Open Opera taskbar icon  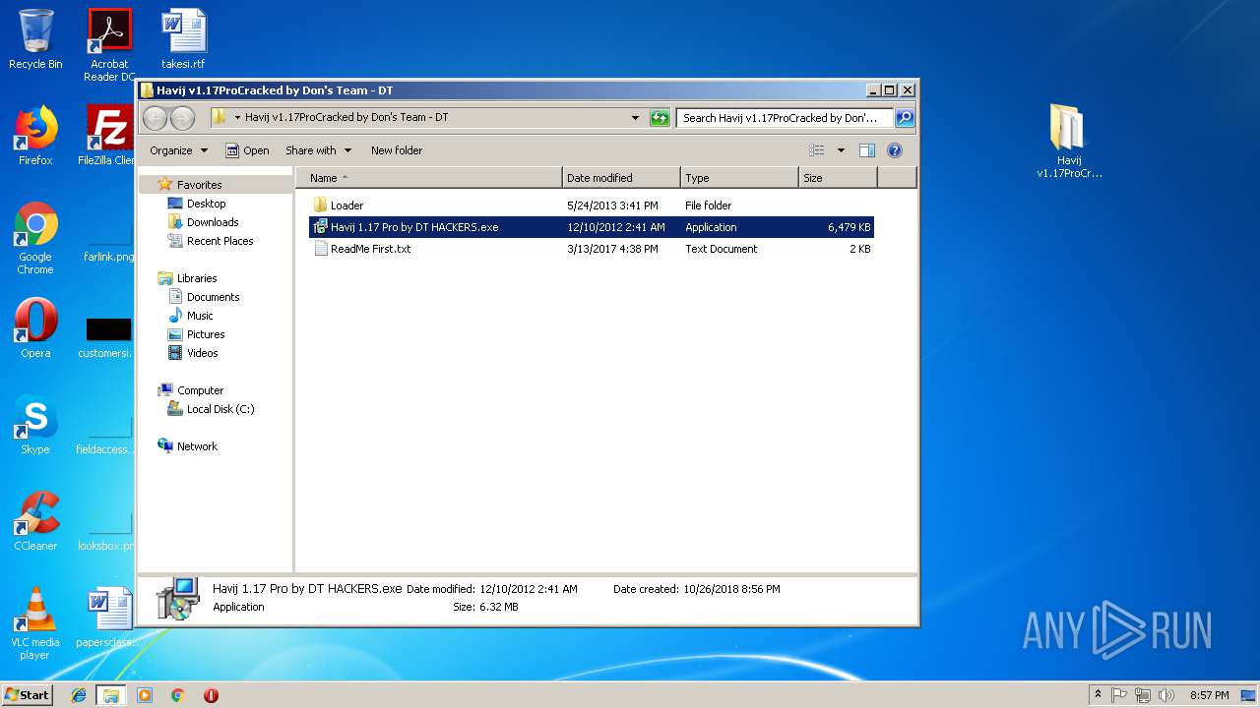[211, 695]
